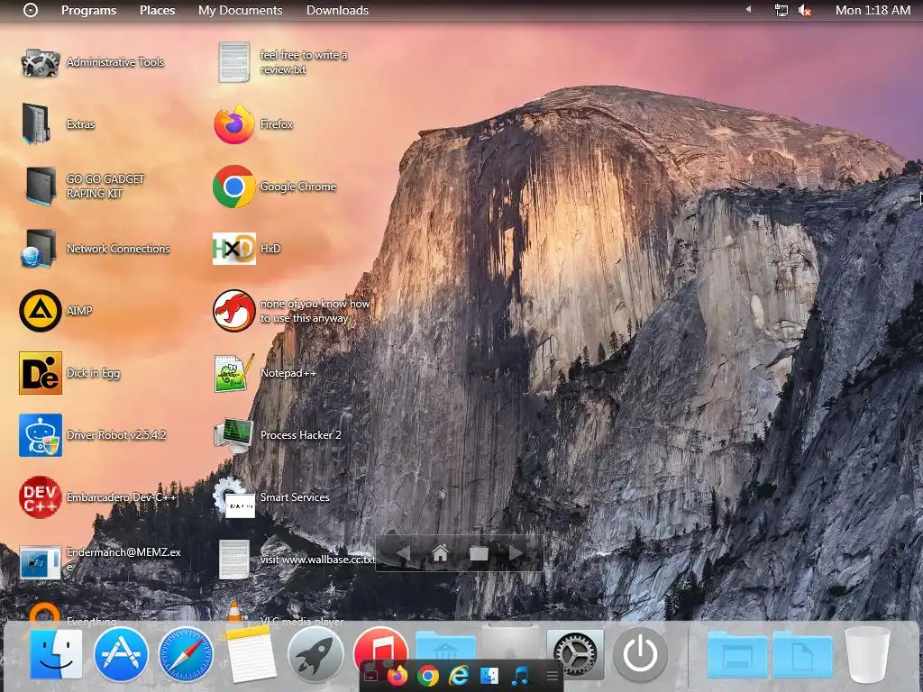Launch the AIMP player shortcut

click(x=40, y=311)
